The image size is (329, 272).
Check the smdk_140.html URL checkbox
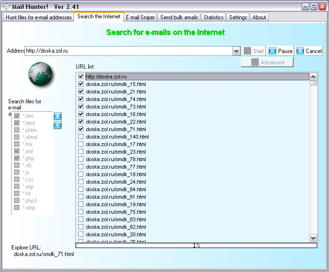click(x=81, y=137)
